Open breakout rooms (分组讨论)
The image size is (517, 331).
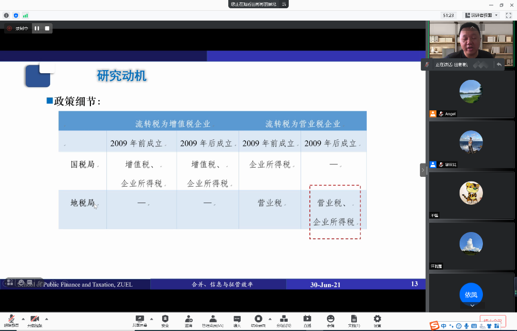coord(284,320)
